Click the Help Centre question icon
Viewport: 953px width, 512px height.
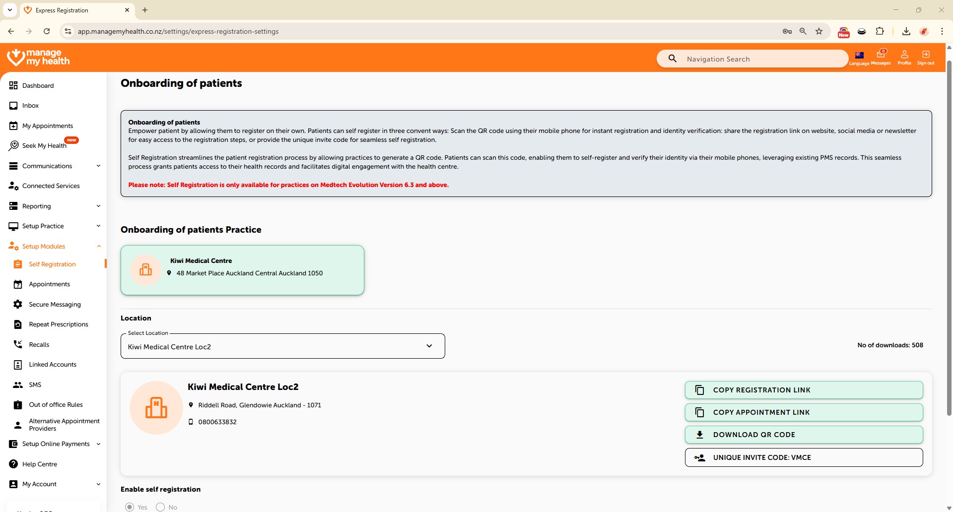(13, 464)
